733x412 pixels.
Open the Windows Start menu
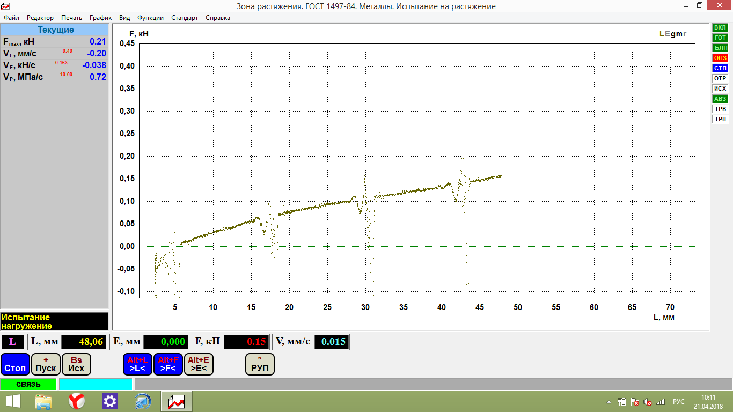tap(13, 401)
